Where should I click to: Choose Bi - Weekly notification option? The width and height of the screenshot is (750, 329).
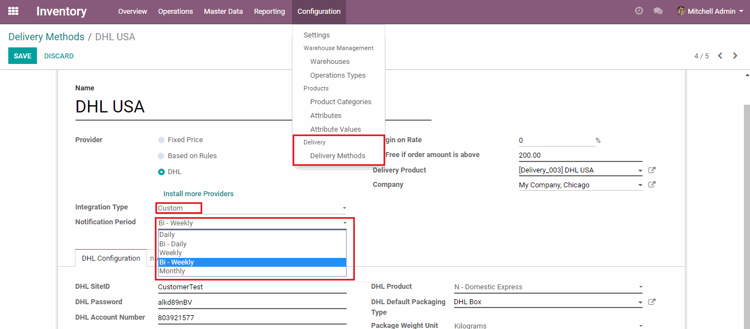click(x=252, y=262)
